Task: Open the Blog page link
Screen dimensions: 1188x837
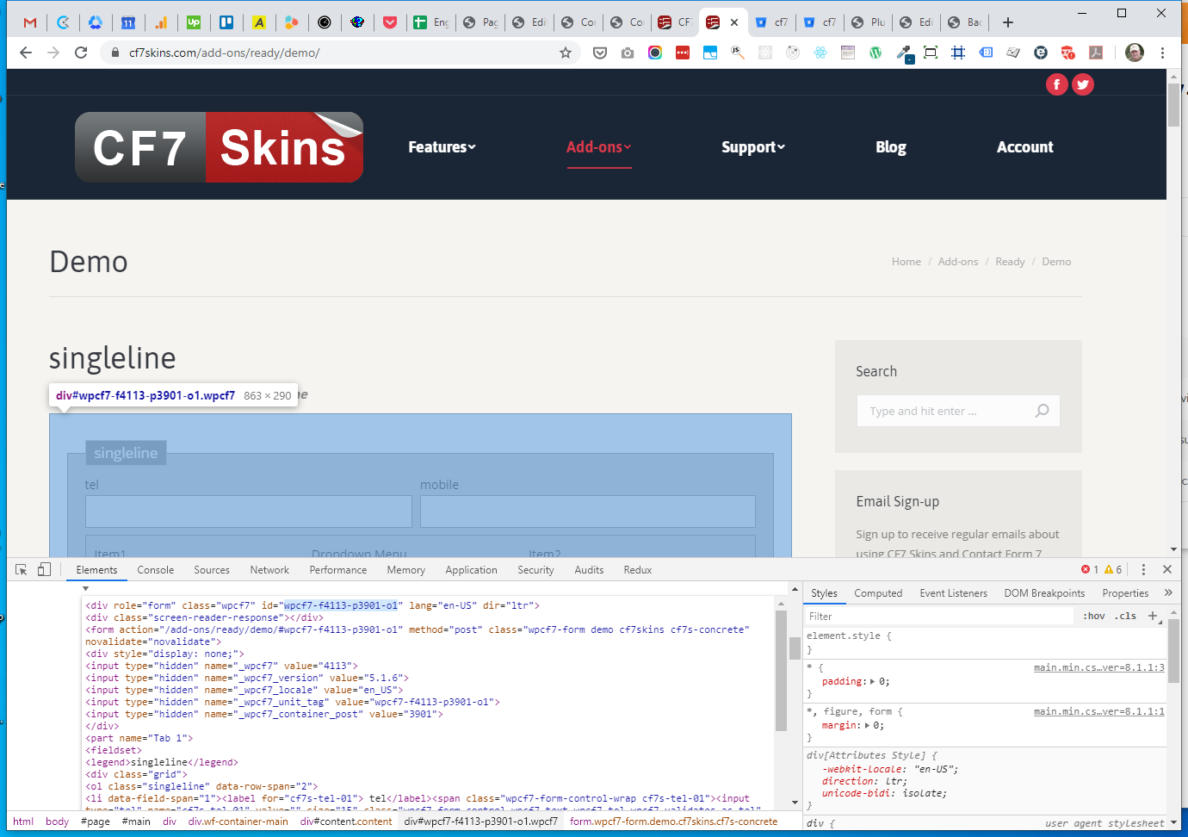Action: [890, 147]
